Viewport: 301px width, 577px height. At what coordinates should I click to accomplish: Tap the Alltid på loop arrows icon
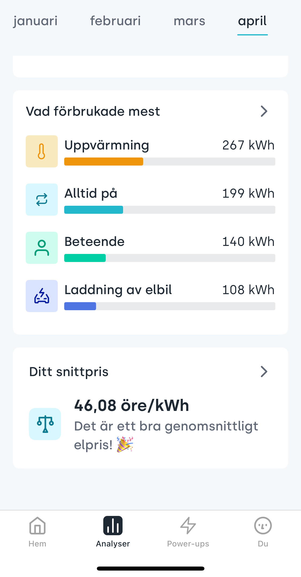coord(41,200)
